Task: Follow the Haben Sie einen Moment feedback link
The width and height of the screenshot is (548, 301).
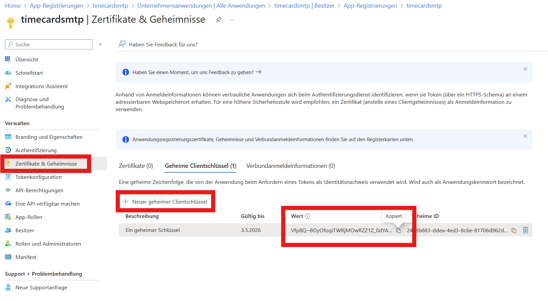Action: coord(197,72)
